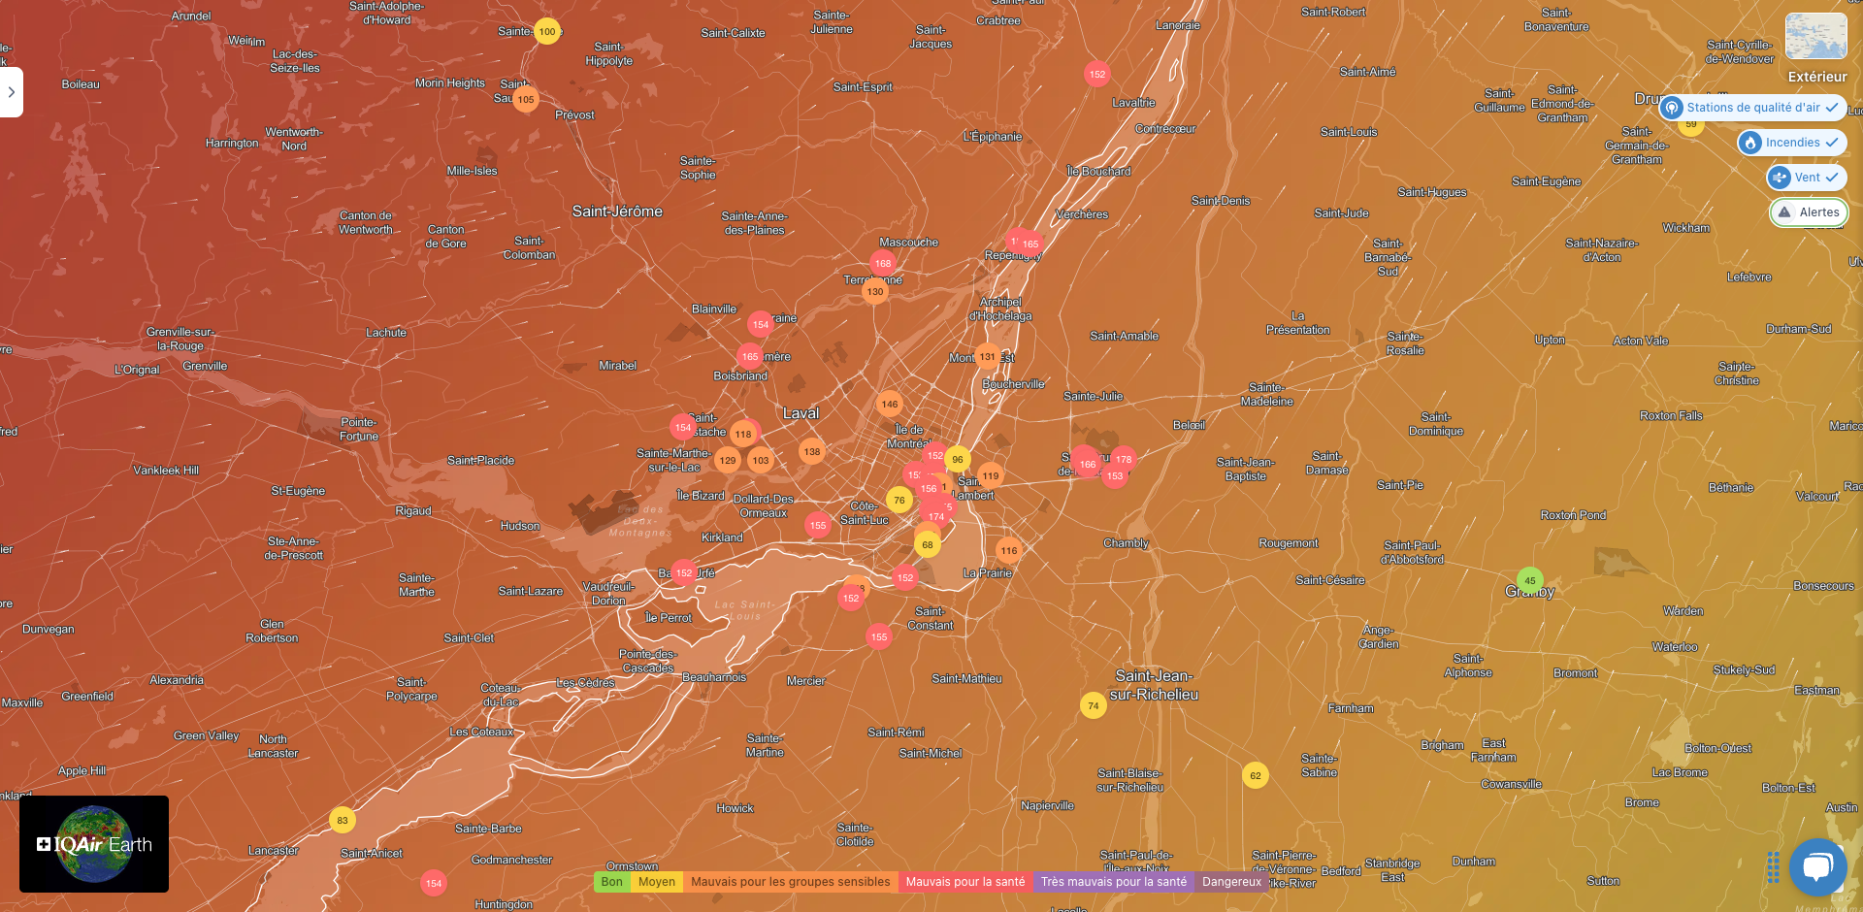Click the Alertes button
Image resolution: width=1863 pixels, height=912 pixels.
(1809, 212)
